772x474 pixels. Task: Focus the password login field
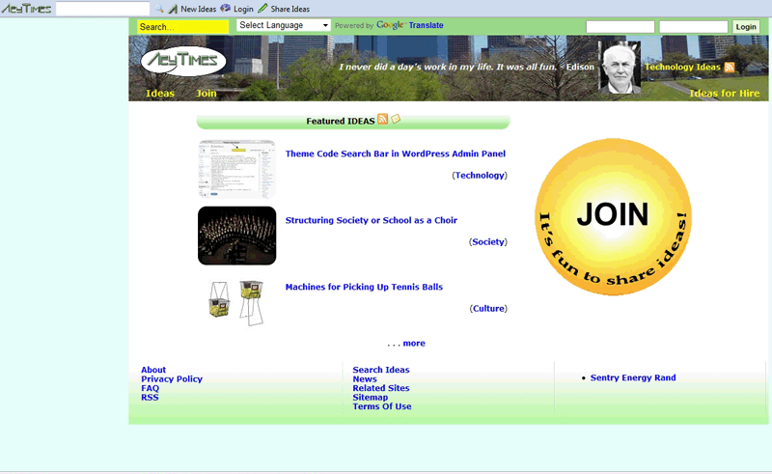pyautogui.click(x=693, y=27)
